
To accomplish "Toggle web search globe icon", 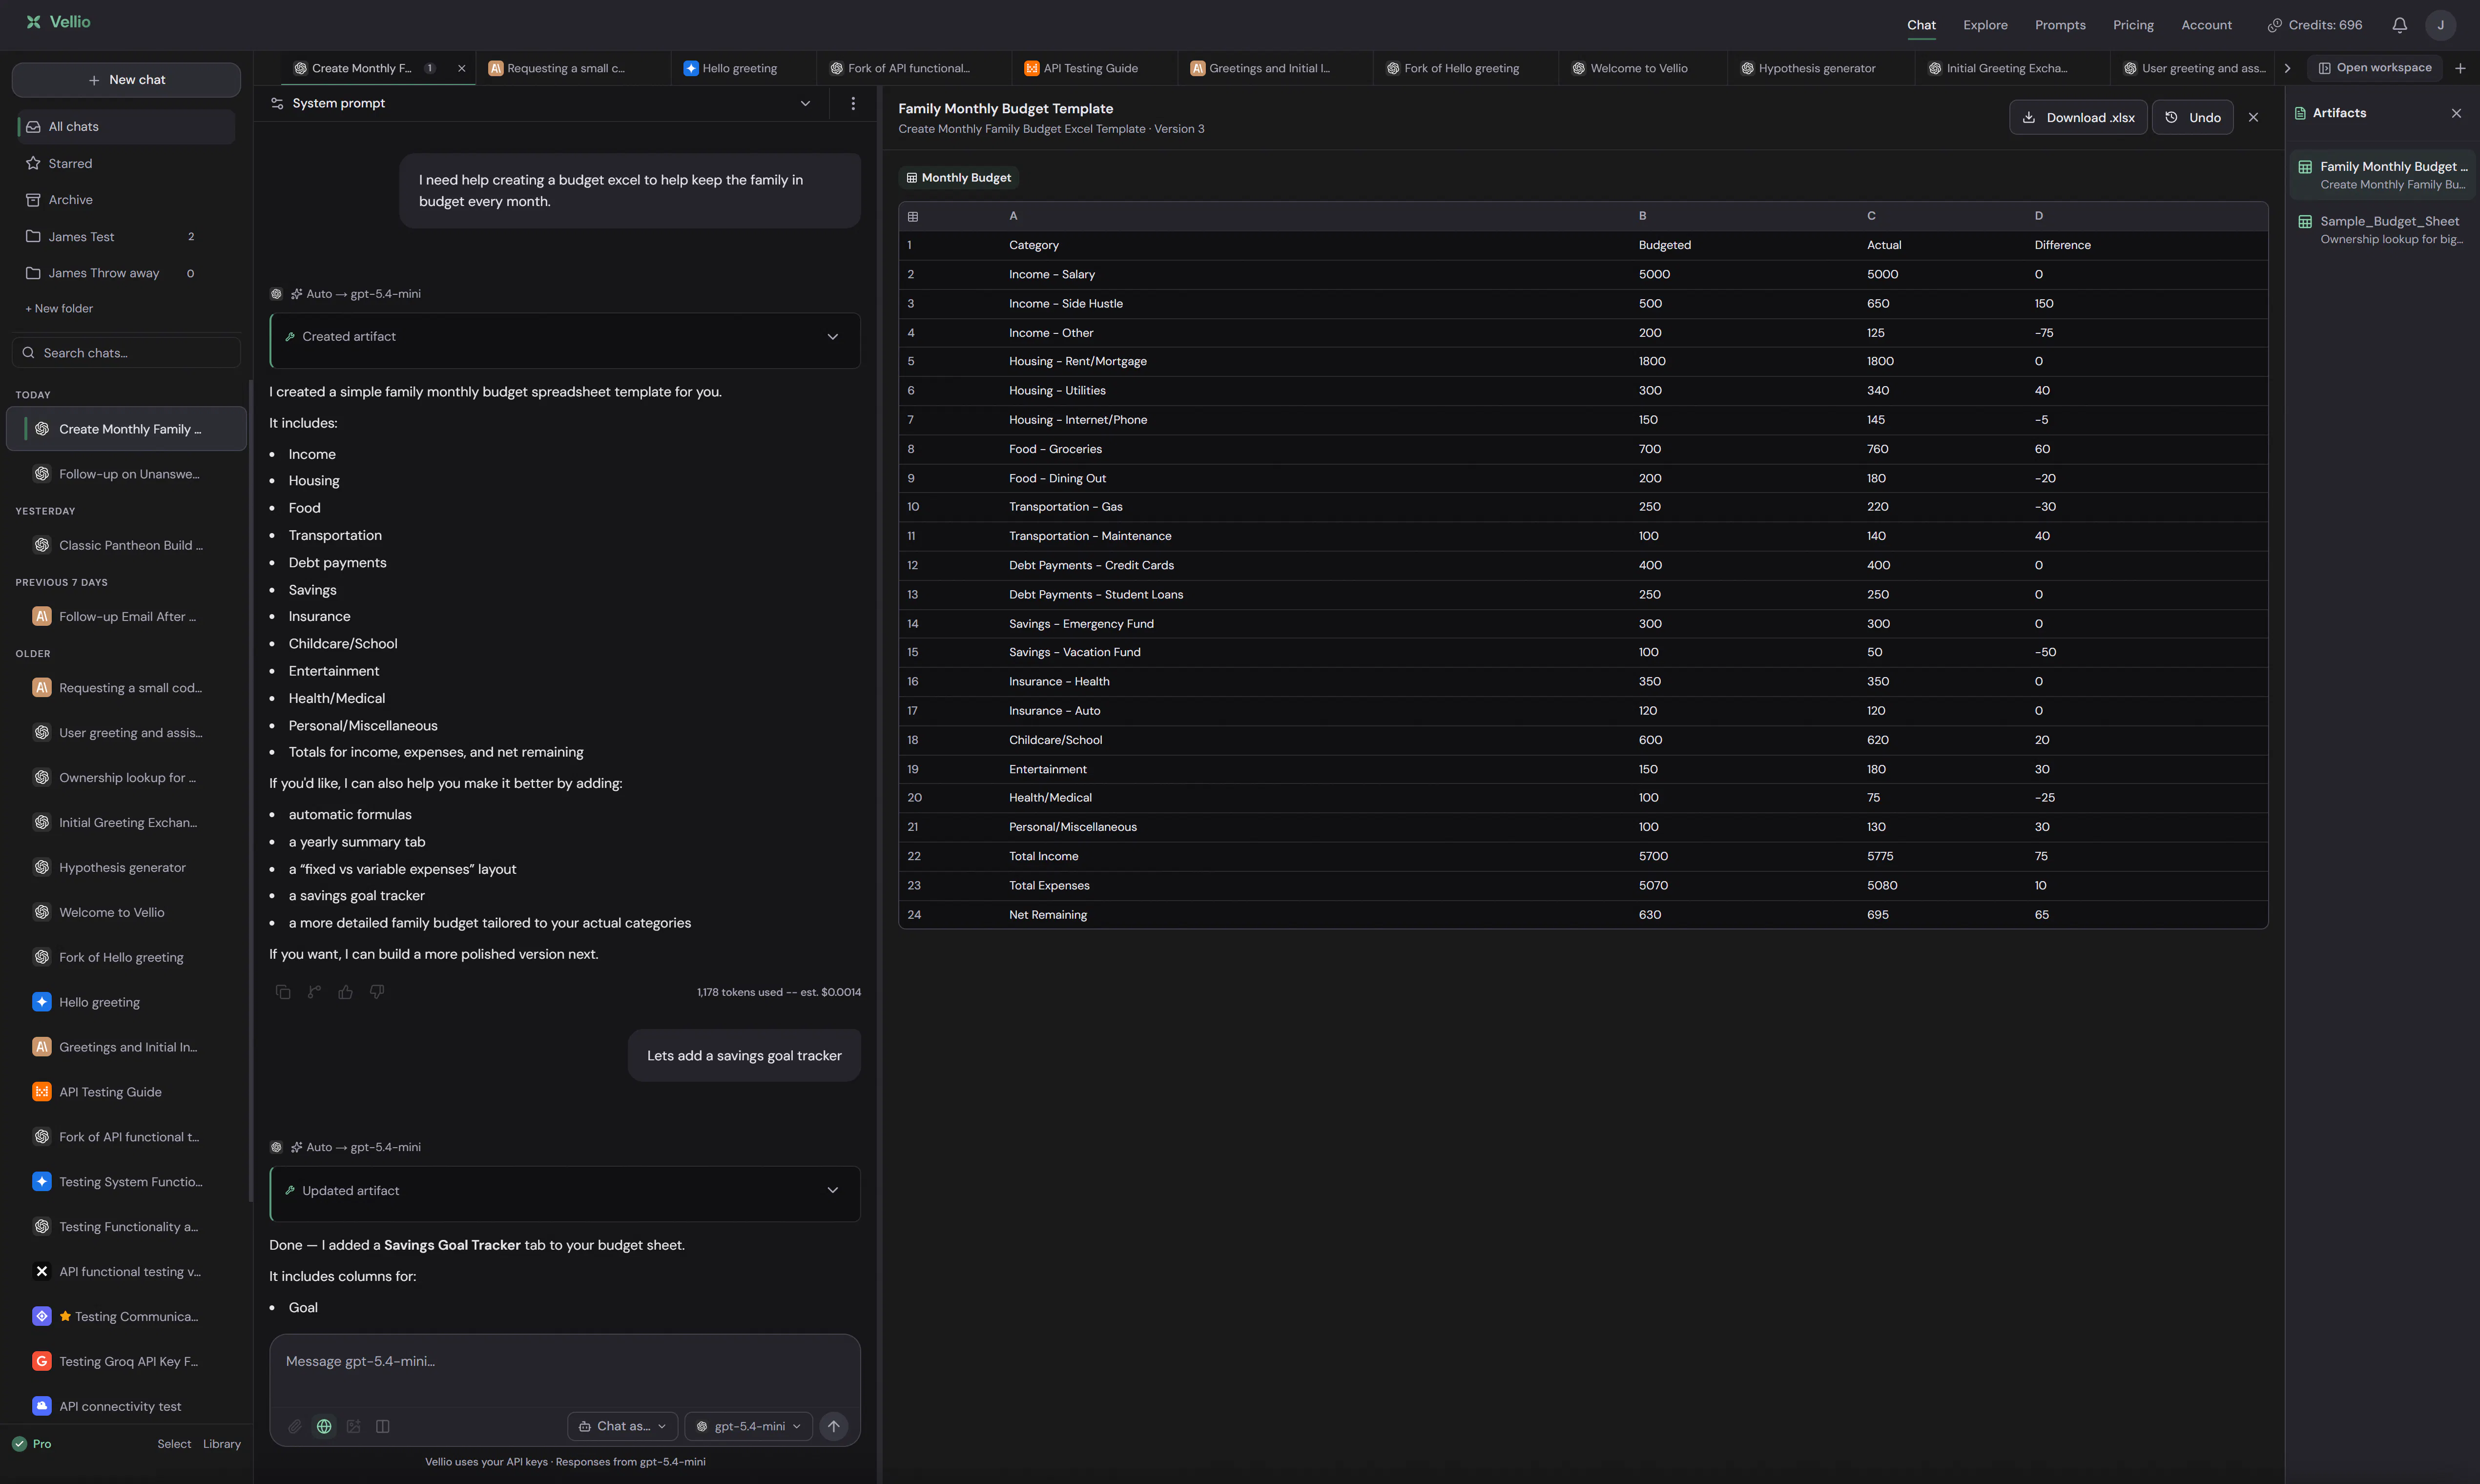I will pyautogui.click(x=324, y=1426).
